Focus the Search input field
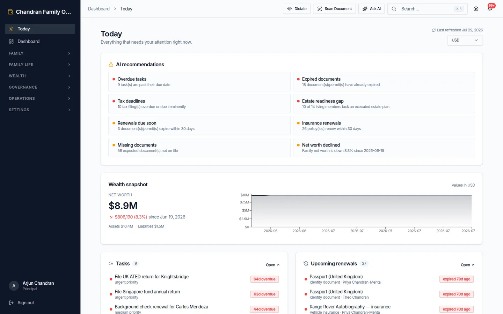Image resolution: width=503 pixels, height=314 pixels. tap(427, 9)
